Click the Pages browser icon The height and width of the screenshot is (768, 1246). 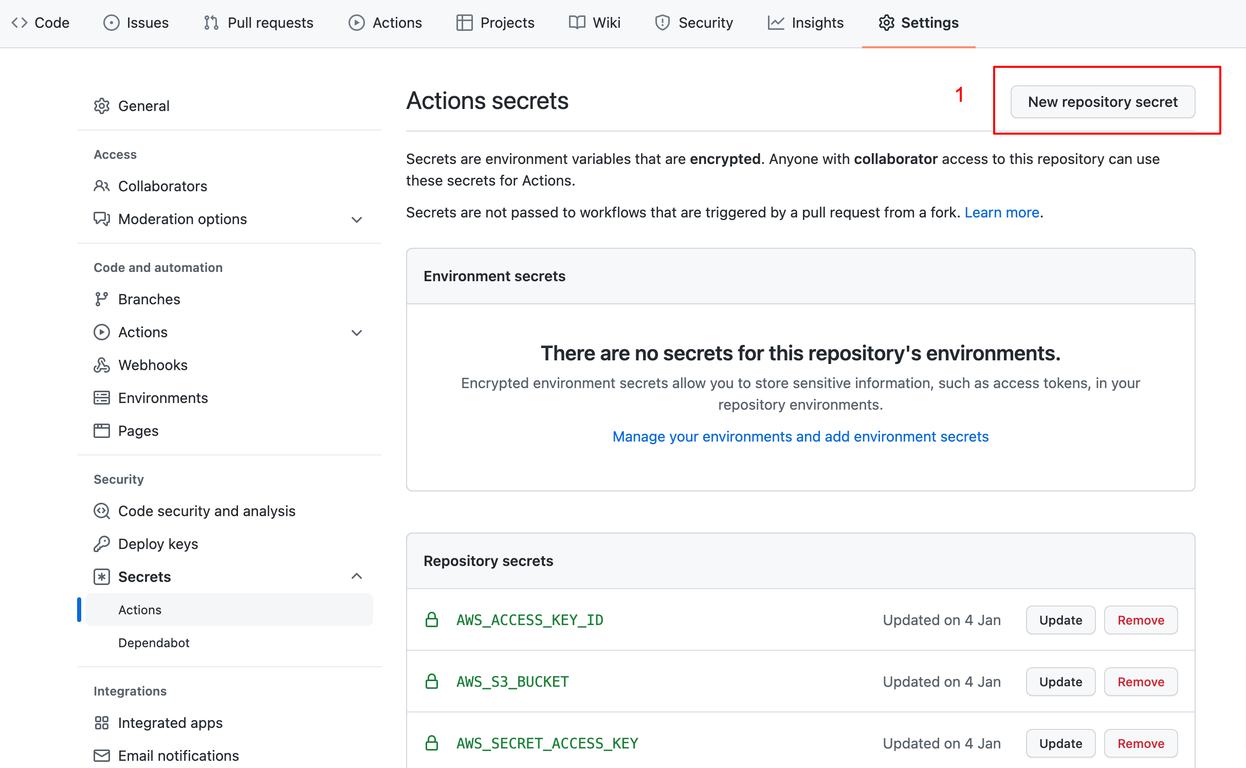[x=102, y=431]
